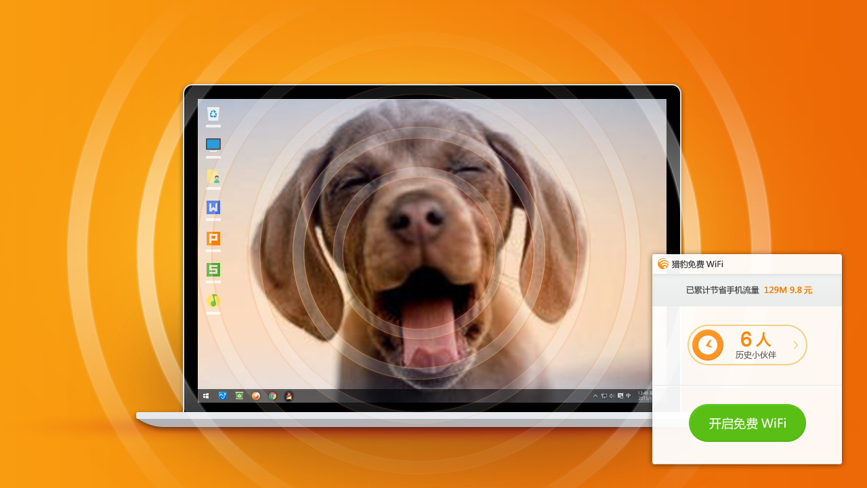Open the Windows Start menu
The height and width of the screenshot is (488, 867).
206,396
